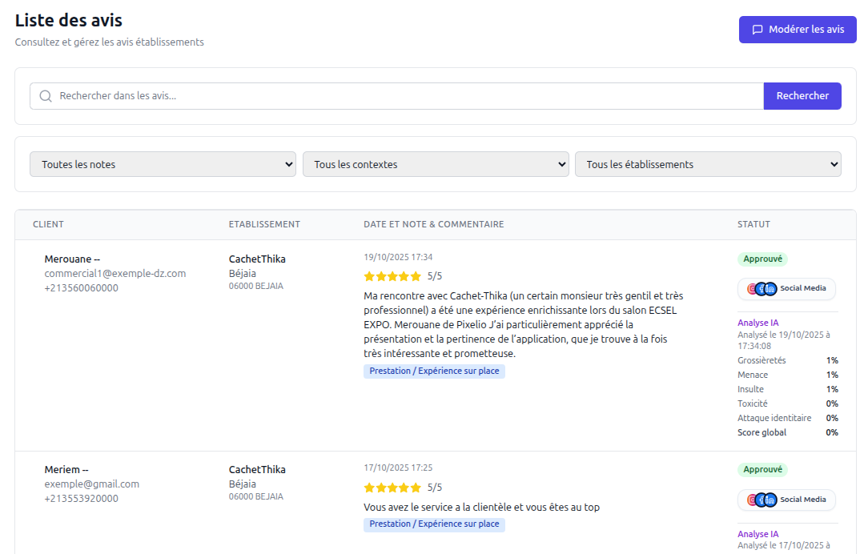Click the Instagram icon in Merouane's Social Media badge
The width and height of the screenshot is (864, 554).
tap(751, 288)
